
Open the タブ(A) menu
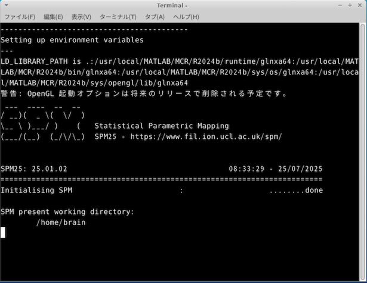coord(155,17)
